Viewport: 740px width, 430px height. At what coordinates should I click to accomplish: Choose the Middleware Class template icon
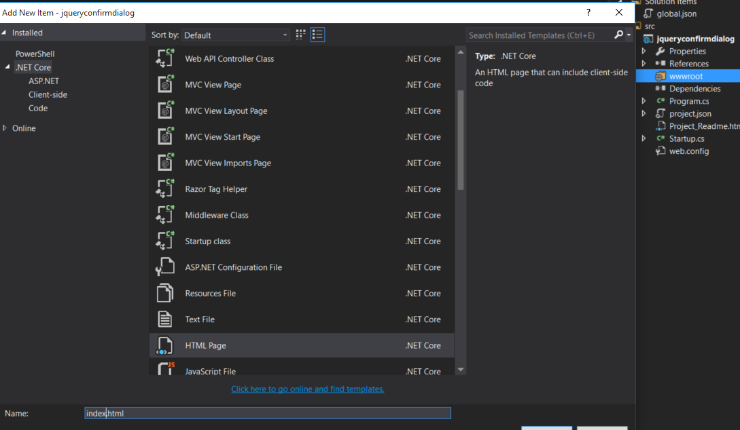coord(165,215)
